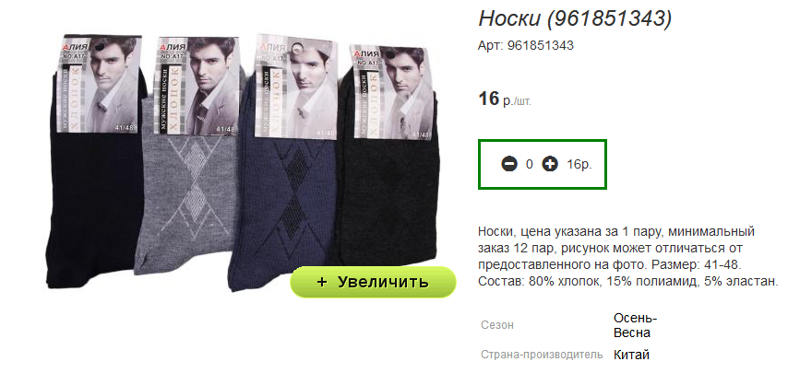The width and height of the screenshot is (788, 385).
Task: Click the Осень-Весна season value
Action: tap(635, 325)
